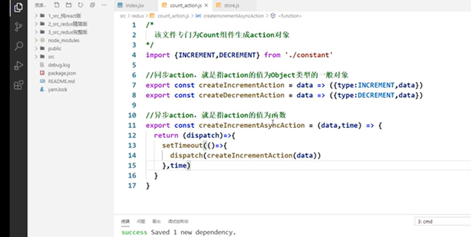Click the line number 11 in gutter
The width and height of the screenshot is (471, 237).
132,125
